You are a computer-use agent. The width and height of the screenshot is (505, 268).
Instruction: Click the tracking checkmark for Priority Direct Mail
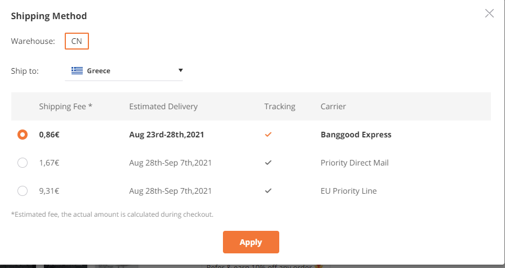268,163
